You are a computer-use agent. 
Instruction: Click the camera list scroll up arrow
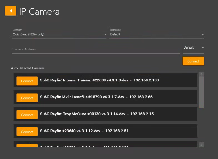click(x=201, y=74)
